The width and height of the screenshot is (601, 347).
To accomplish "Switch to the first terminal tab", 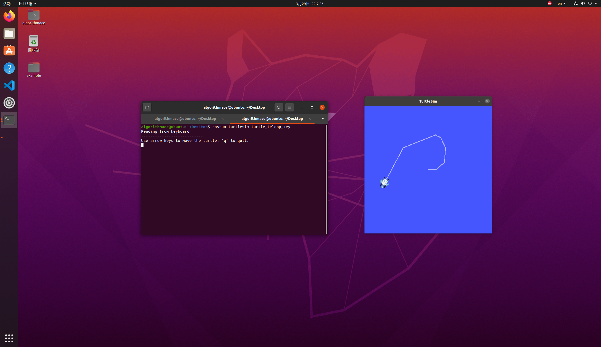I will click(x=185, y=119).
